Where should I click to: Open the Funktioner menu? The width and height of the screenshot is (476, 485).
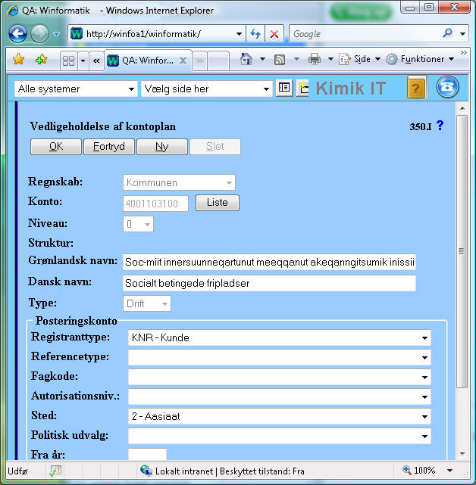click(x=420, y=59)
